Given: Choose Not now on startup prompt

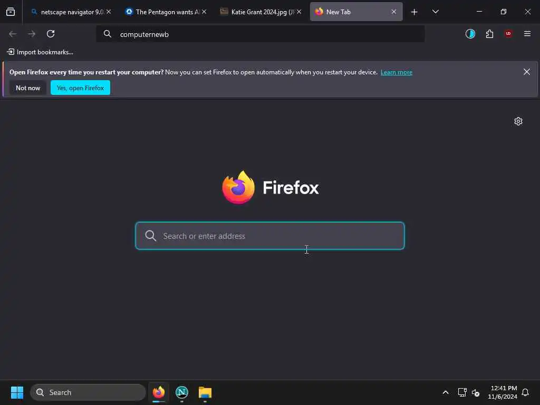Looking at the screenshot, I should (x=28, y=88).
